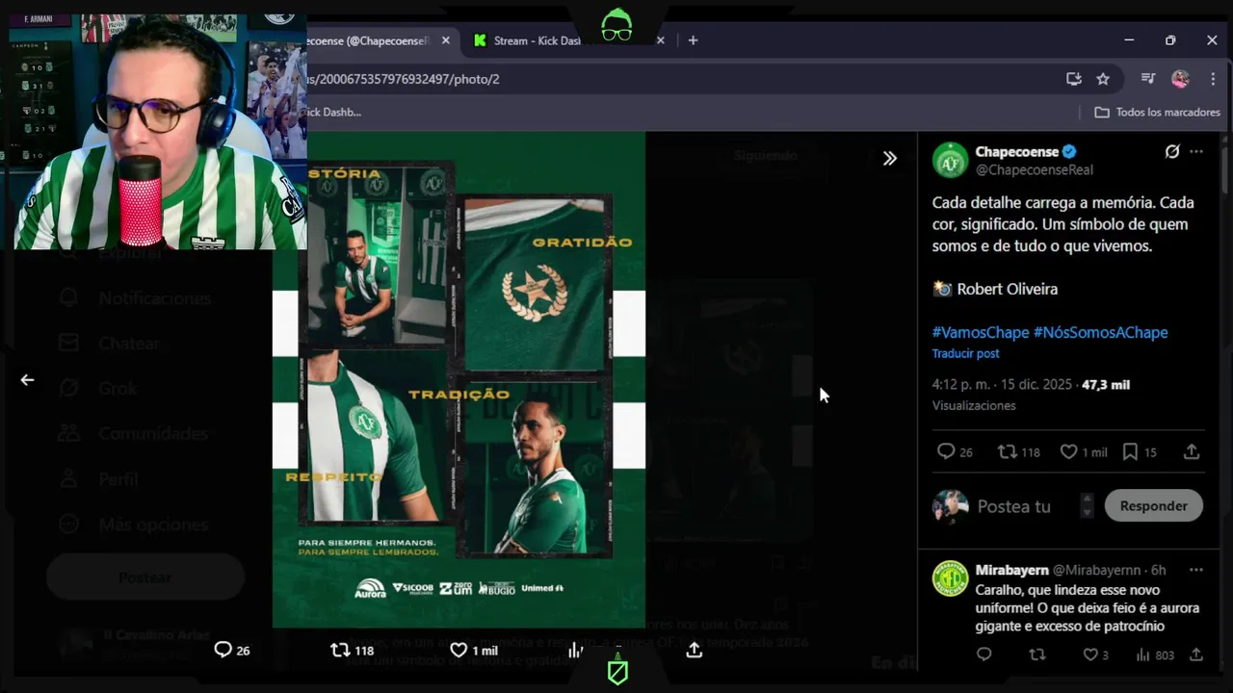Open Grok in the left sidebar
Image resolution: width=1233 pixels, height=693 pixels.
tap(98, 389)
